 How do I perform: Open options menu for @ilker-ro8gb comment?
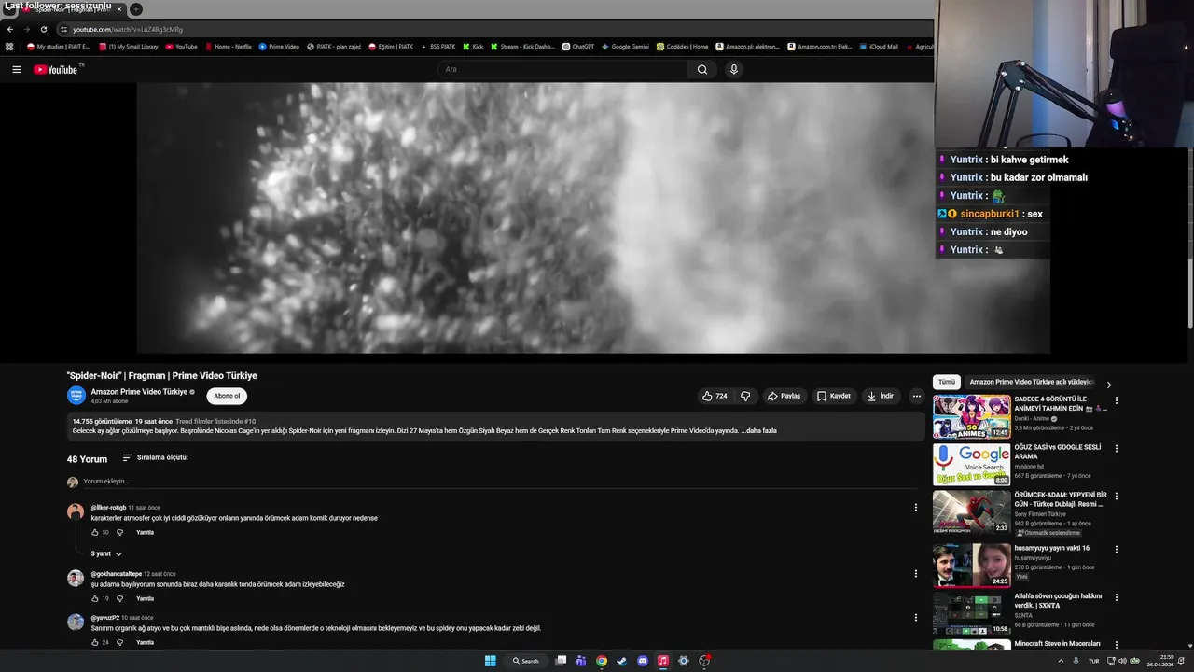pos(915,508)
